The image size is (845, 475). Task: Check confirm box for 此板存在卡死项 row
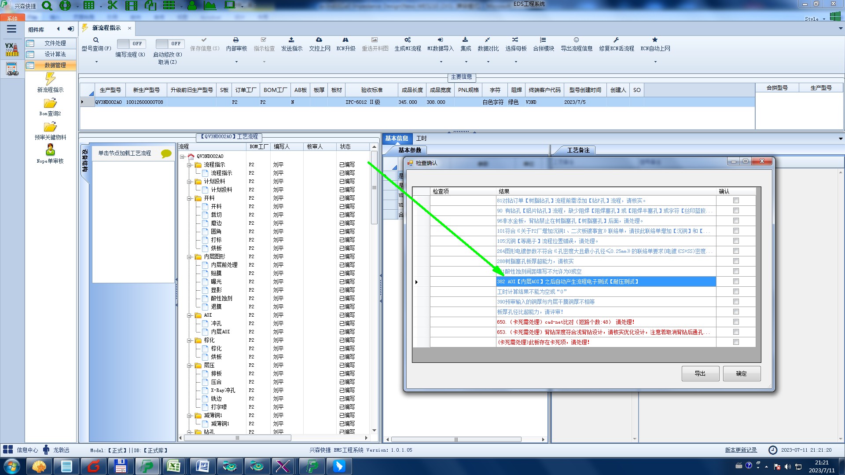[736, 342]
